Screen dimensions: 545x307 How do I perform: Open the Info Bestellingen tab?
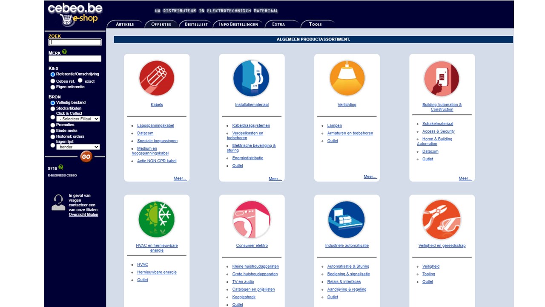pyautogui.click(x=238, y=24)
